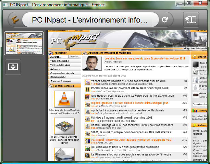
Task: Click the Navigation header icon
Action: click(51, 53)
